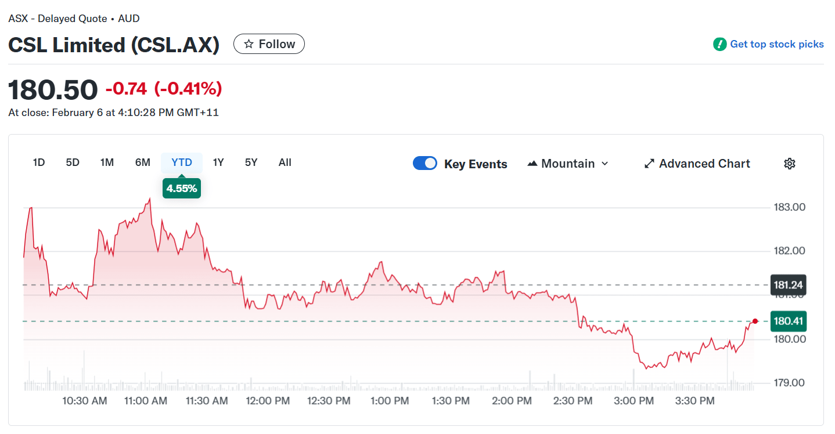
Task: Select the 1M time range
Action: click(107, 162)
